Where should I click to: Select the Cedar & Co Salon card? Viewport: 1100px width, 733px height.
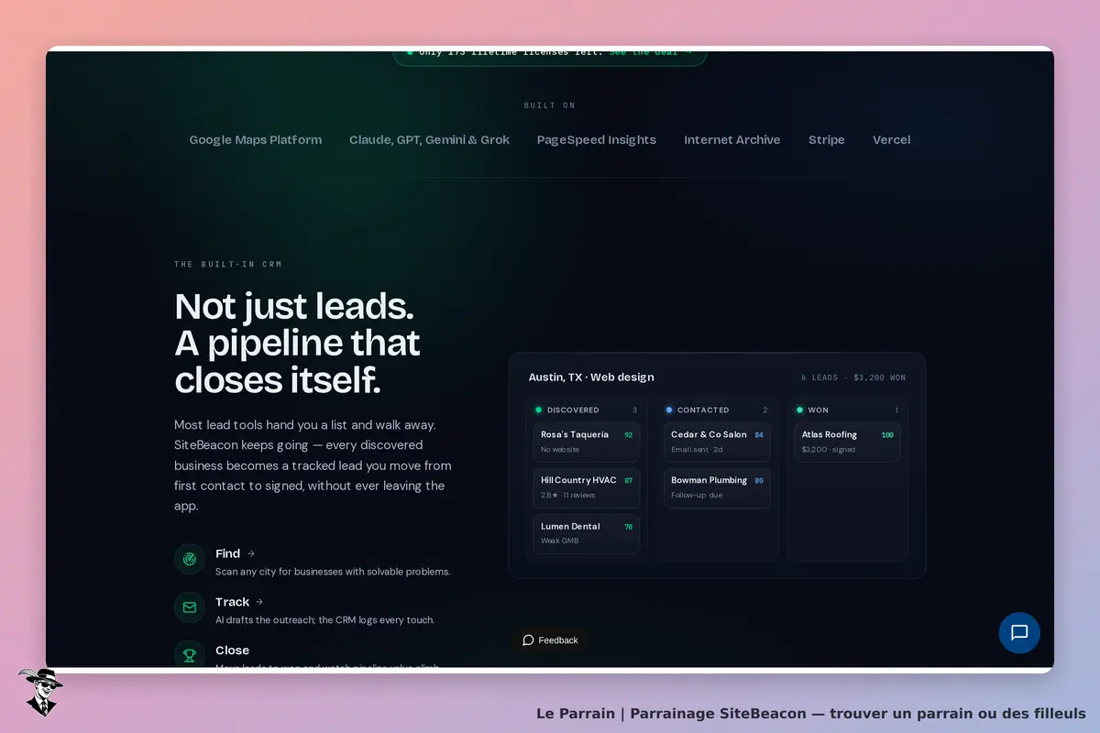(x=717, y=443)
